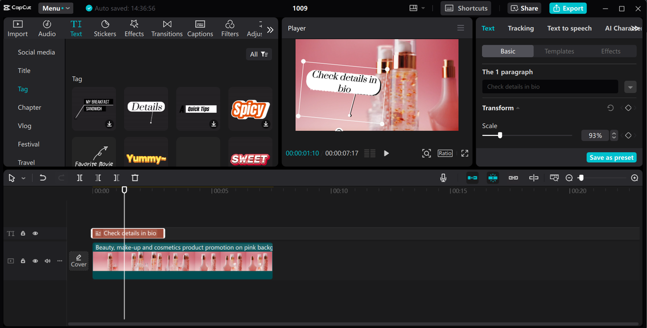
Task: Lock the main video track
Action: pyautogui.click(x=23, y=261)
